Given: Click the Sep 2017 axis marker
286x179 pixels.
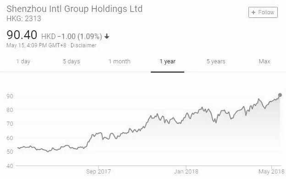Looking at the screenshot, I should tap(98, 172).
